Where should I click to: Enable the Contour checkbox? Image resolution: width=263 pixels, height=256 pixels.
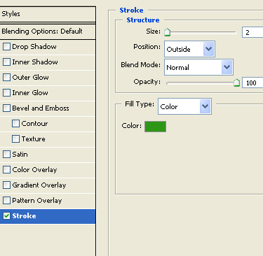pos(15,124)
